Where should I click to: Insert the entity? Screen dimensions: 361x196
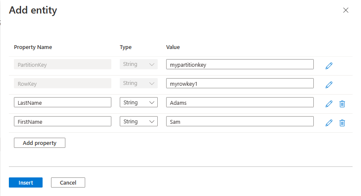26,182
